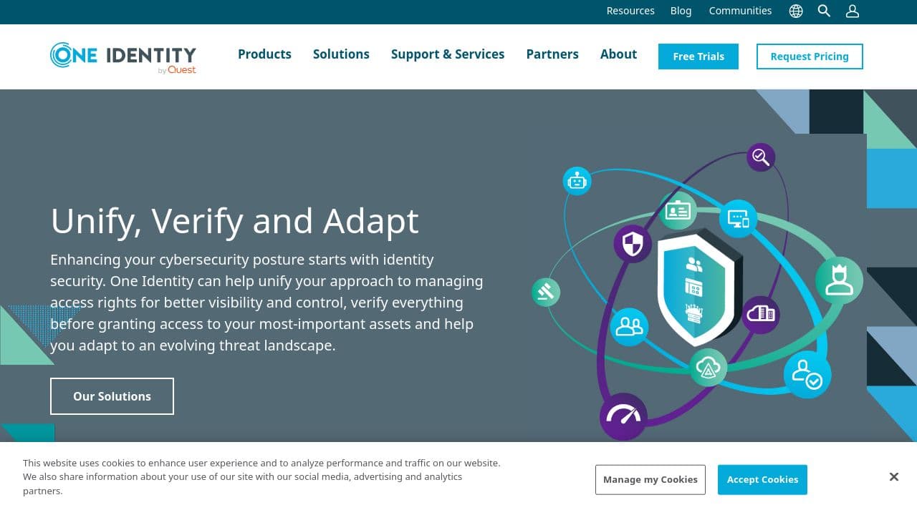Open Manage my Cookies settings
This screenshot has height=515, width=917.
click(x=650, y=479)
